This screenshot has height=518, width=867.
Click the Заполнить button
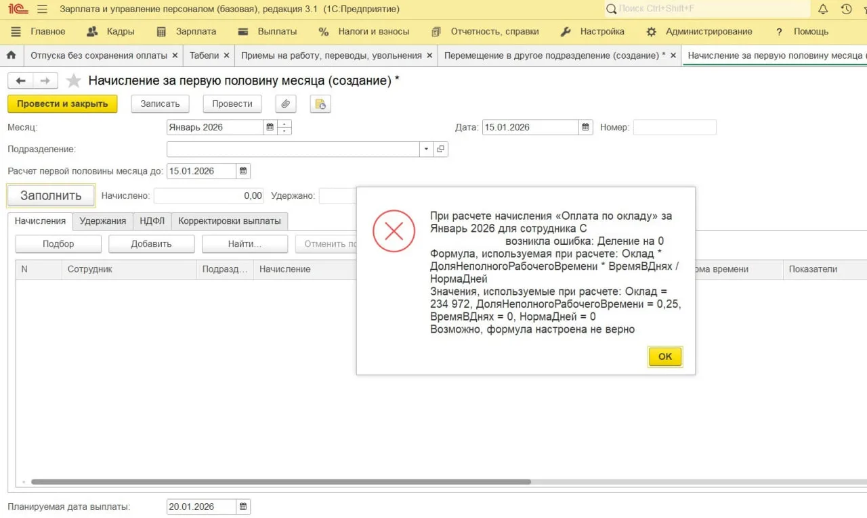51,195
